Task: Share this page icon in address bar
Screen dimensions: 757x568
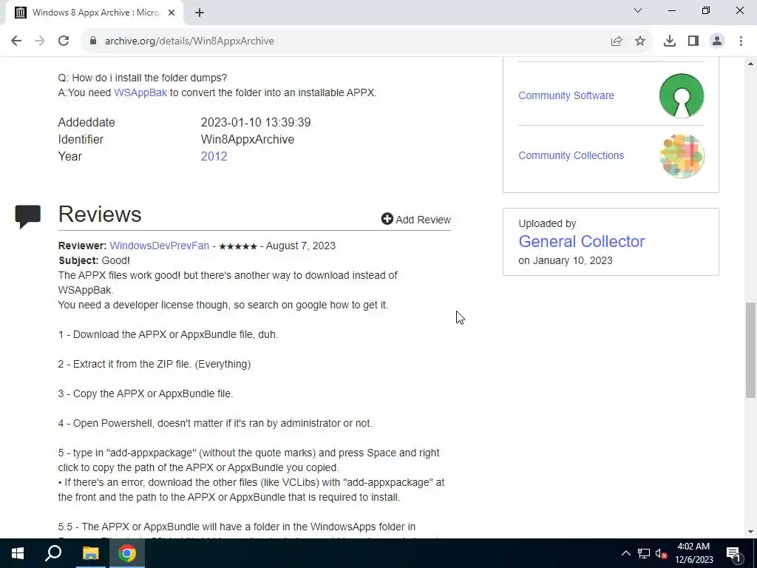Action: pos(617,41)
